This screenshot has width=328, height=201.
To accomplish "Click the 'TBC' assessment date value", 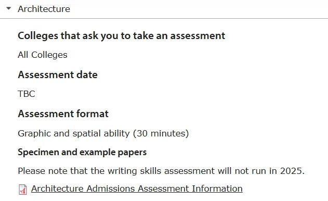I will [x=27, y=94].
